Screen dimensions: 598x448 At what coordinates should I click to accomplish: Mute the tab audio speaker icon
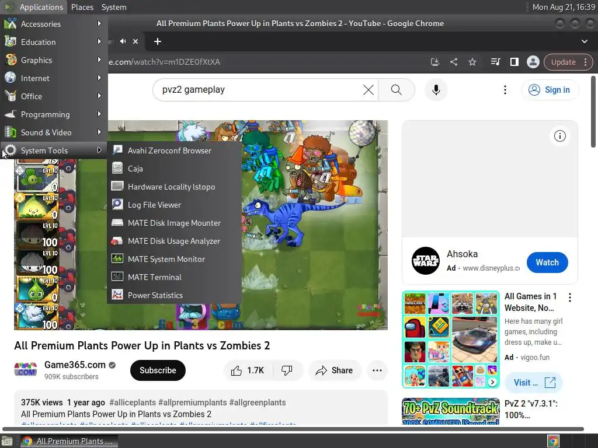click(123, 41)
